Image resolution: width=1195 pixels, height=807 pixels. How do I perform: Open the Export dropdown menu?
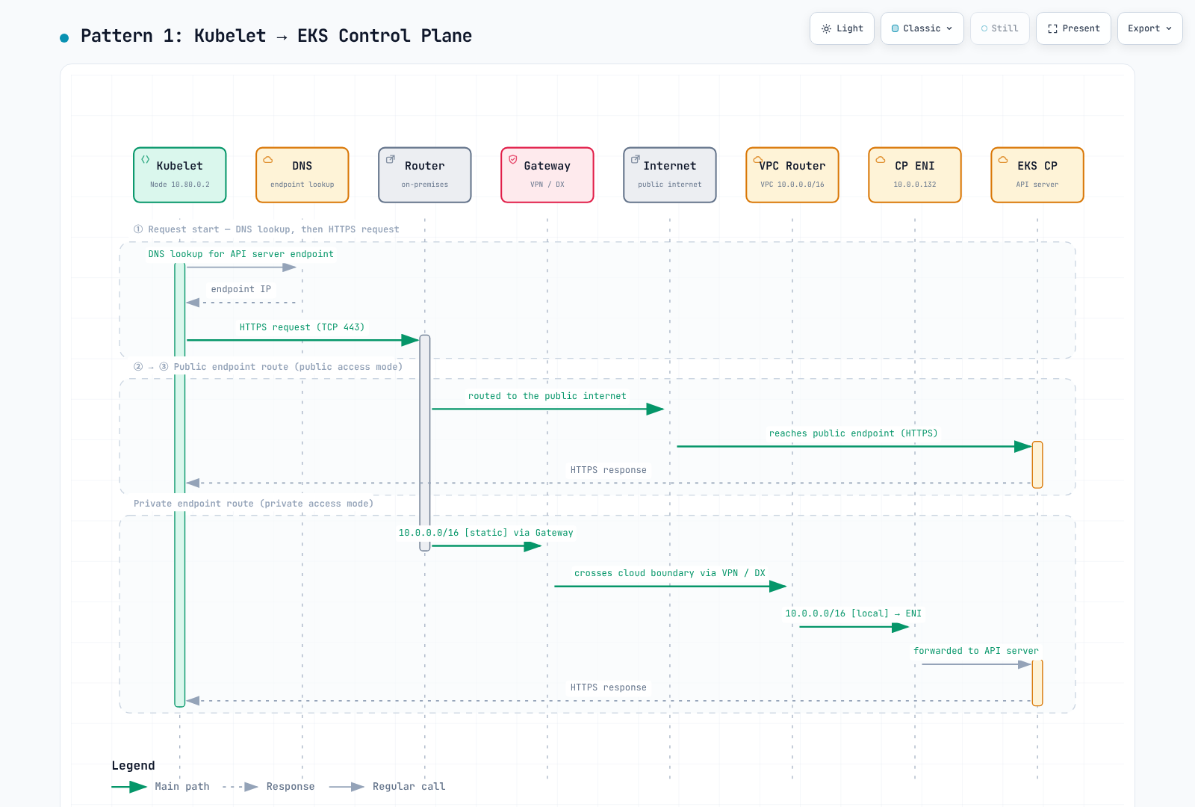1149,28
